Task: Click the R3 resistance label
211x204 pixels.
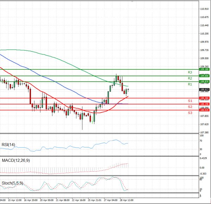Action: click(x=190, y=72)
